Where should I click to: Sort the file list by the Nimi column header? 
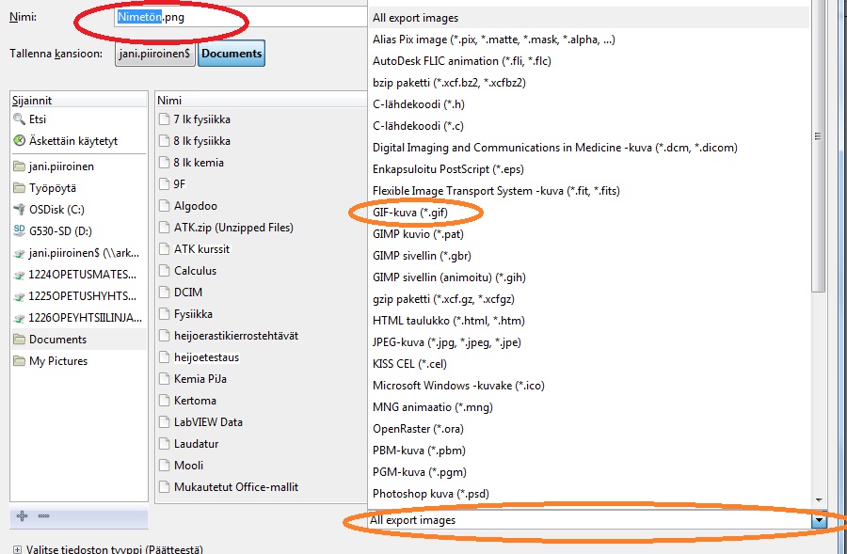169,100
